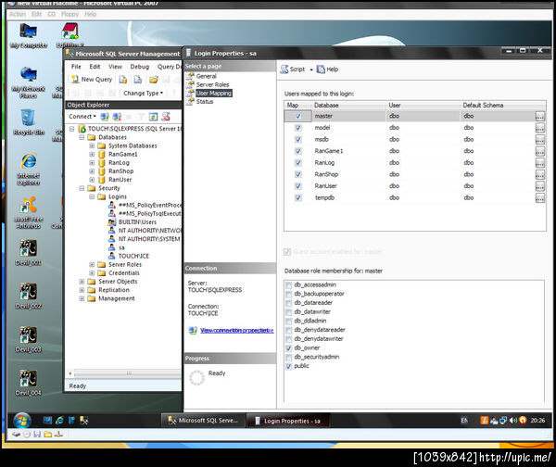556x467 pixels.
Task: Collapse the Databases tree node
Action: (82, 137)
